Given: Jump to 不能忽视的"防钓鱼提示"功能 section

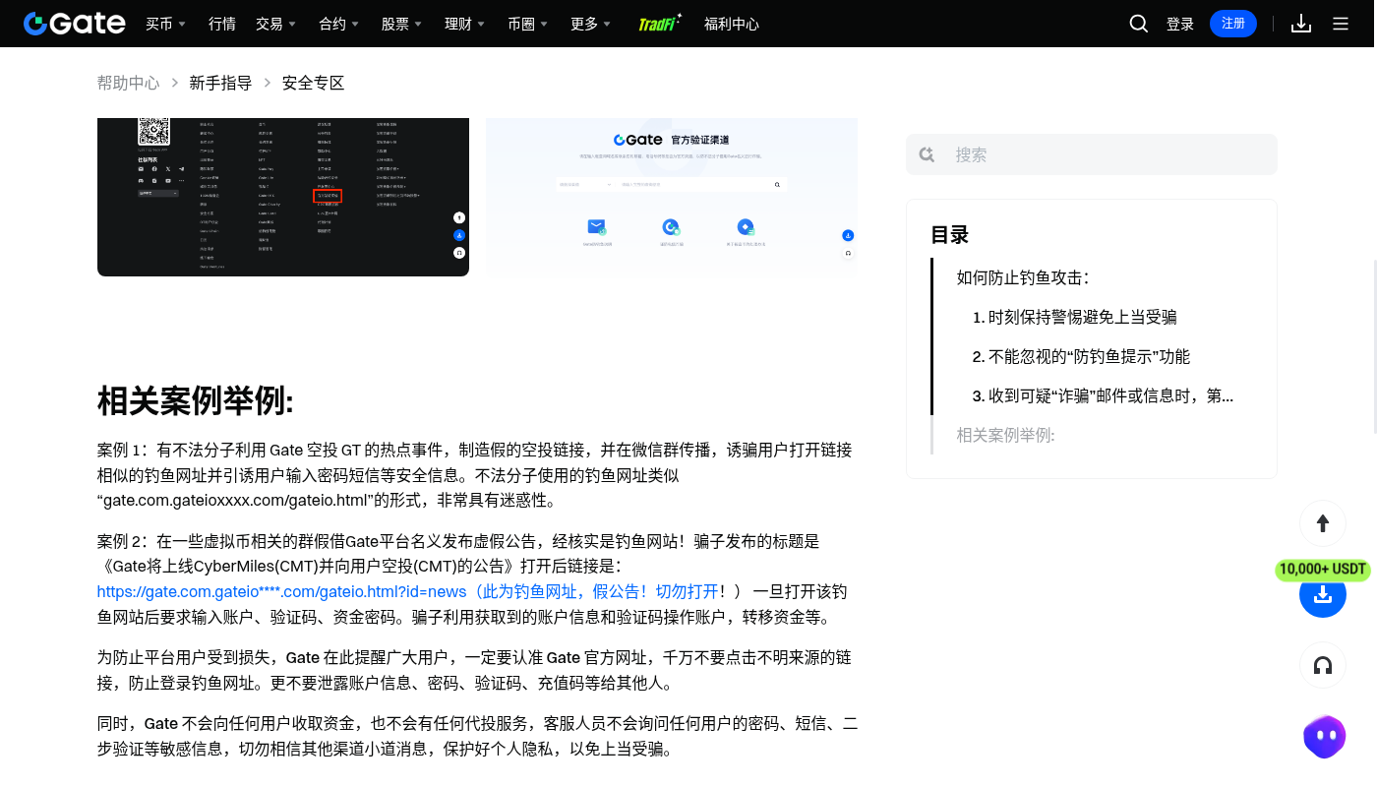Looking at the screenshot, I should coord(1081,356).
